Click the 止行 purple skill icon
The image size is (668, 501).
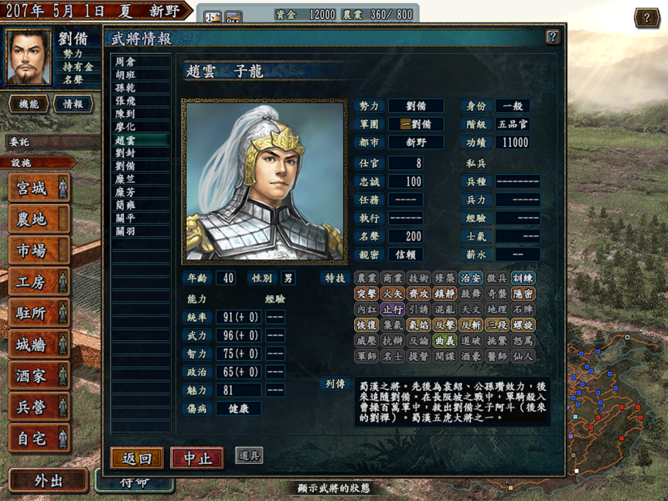(392, 309)
